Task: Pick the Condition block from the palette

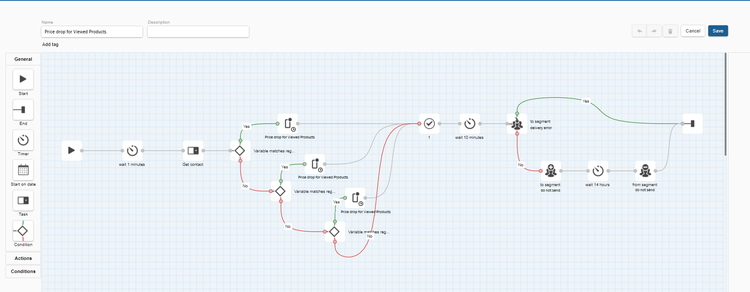Action: 23,231
